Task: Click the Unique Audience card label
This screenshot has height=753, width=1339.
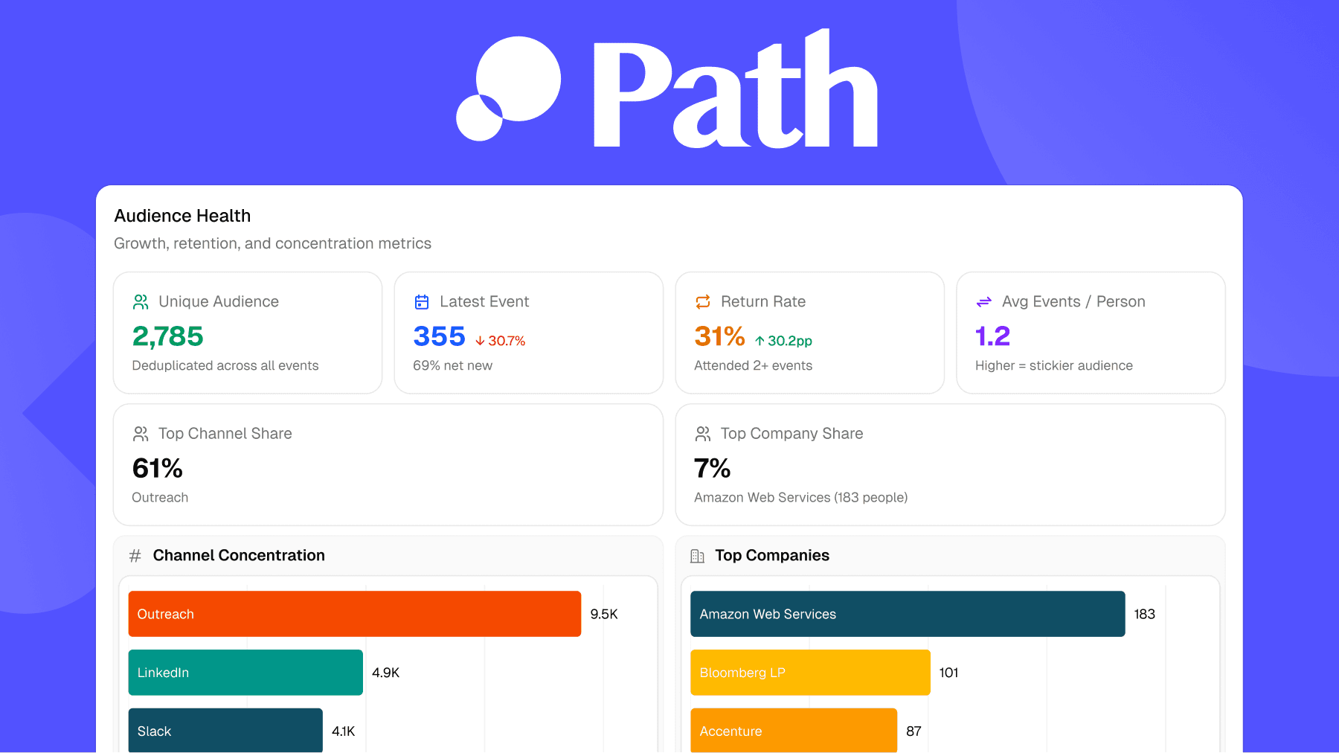Action: (219, 301)
